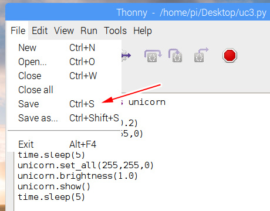Open the Help menu
The image size is (270, 211).
(x=143, y=30)
